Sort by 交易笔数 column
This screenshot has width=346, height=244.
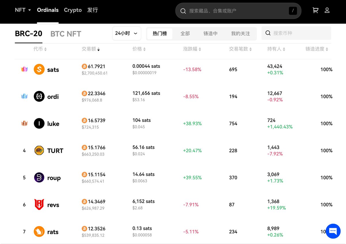pyautogui.click(x=240, y=49)
